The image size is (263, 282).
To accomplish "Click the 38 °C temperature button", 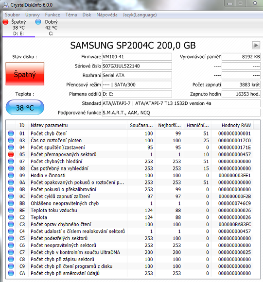I will [x=25, y=108].
